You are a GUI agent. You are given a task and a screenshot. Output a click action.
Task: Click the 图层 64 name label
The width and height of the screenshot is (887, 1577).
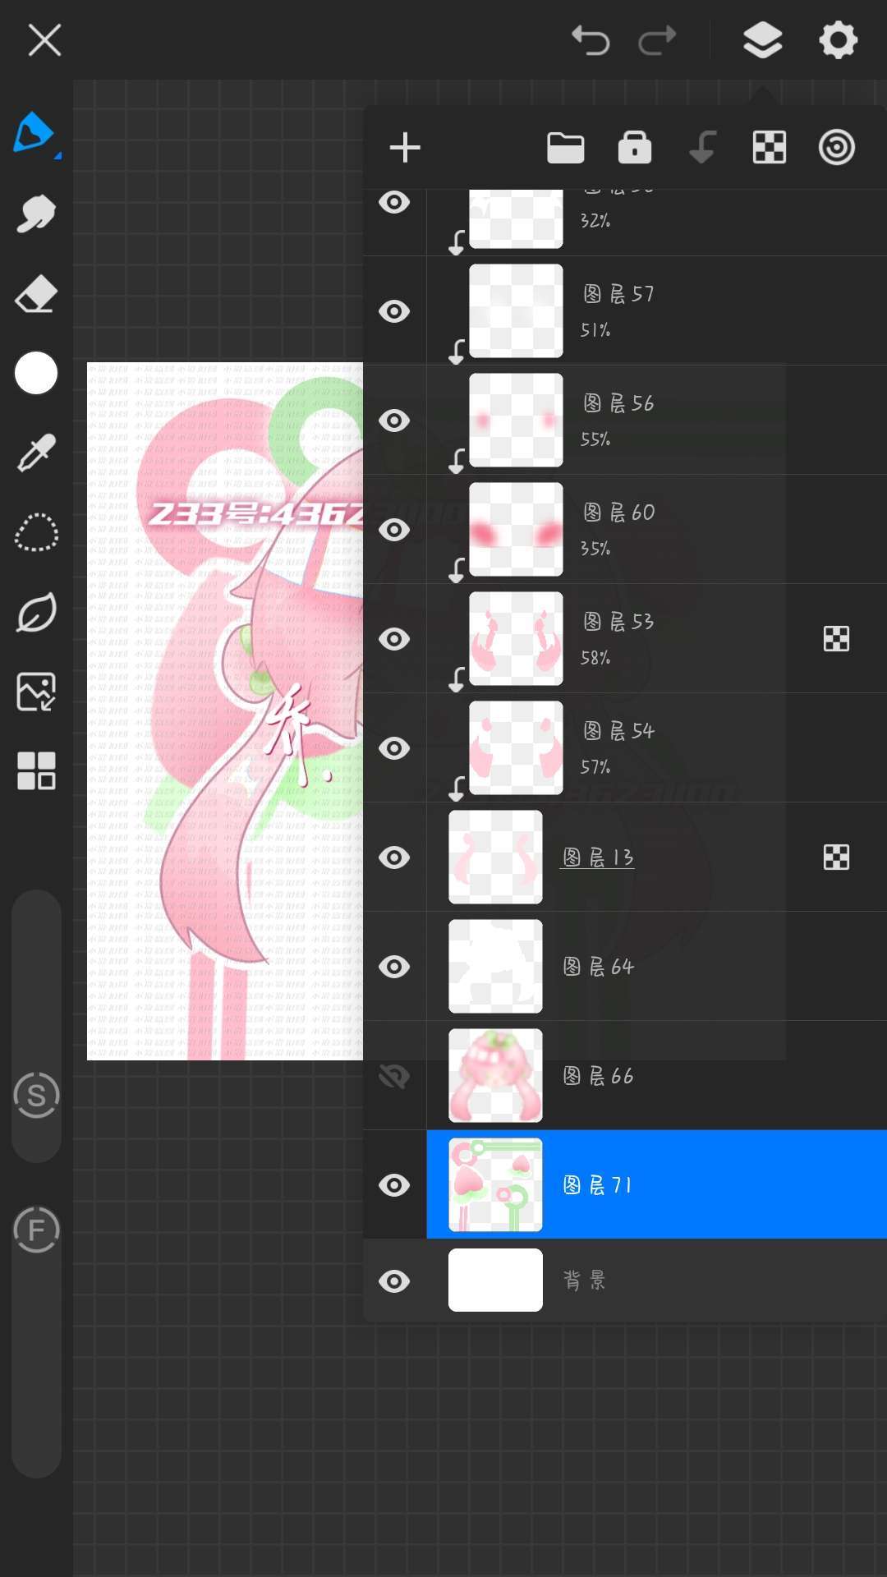point(598,967)
